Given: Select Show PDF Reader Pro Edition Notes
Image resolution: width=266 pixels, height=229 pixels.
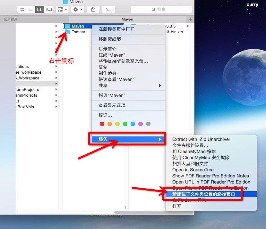Looking at the screenshot, I should point(211,176).
